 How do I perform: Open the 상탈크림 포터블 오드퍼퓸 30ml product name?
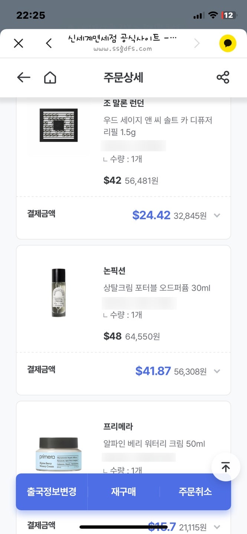(x=157, y=288)
